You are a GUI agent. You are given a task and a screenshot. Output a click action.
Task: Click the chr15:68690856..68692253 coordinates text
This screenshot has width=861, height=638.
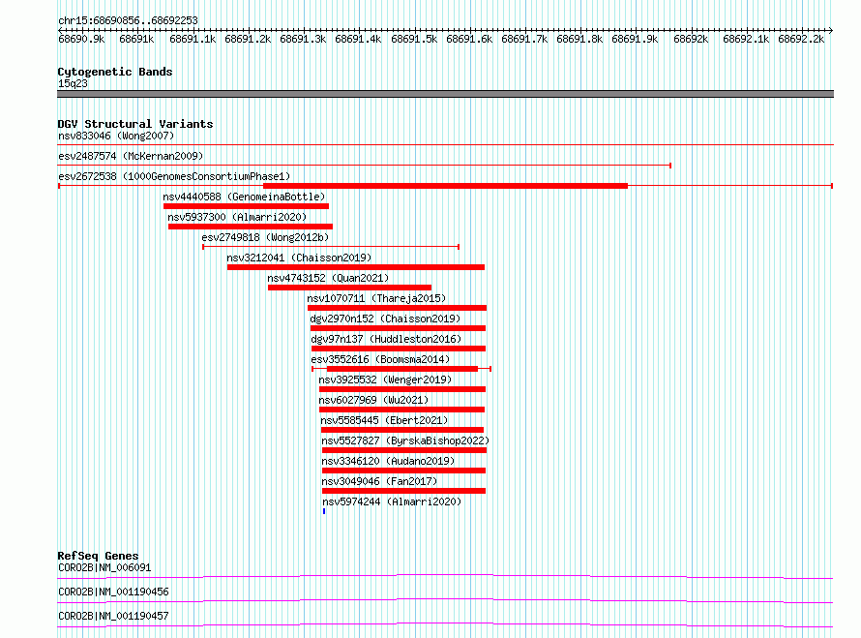[128, 20]
